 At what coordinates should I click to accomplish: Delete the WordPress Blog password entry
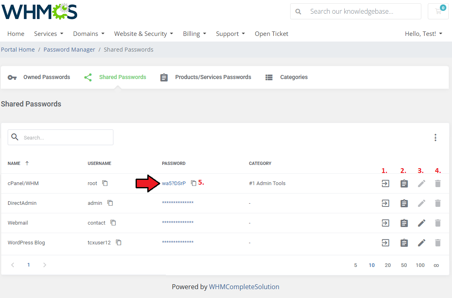[438, 243]
